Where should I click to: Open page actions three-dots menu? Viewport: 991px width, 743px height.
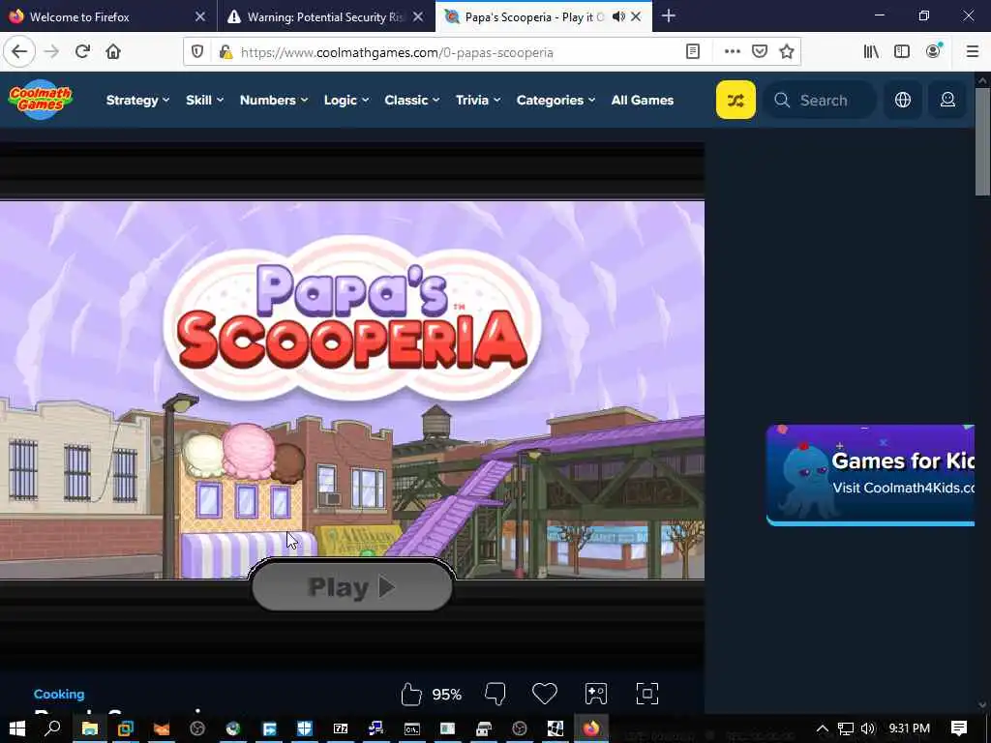pyautogui.click(x=732, y=52)
